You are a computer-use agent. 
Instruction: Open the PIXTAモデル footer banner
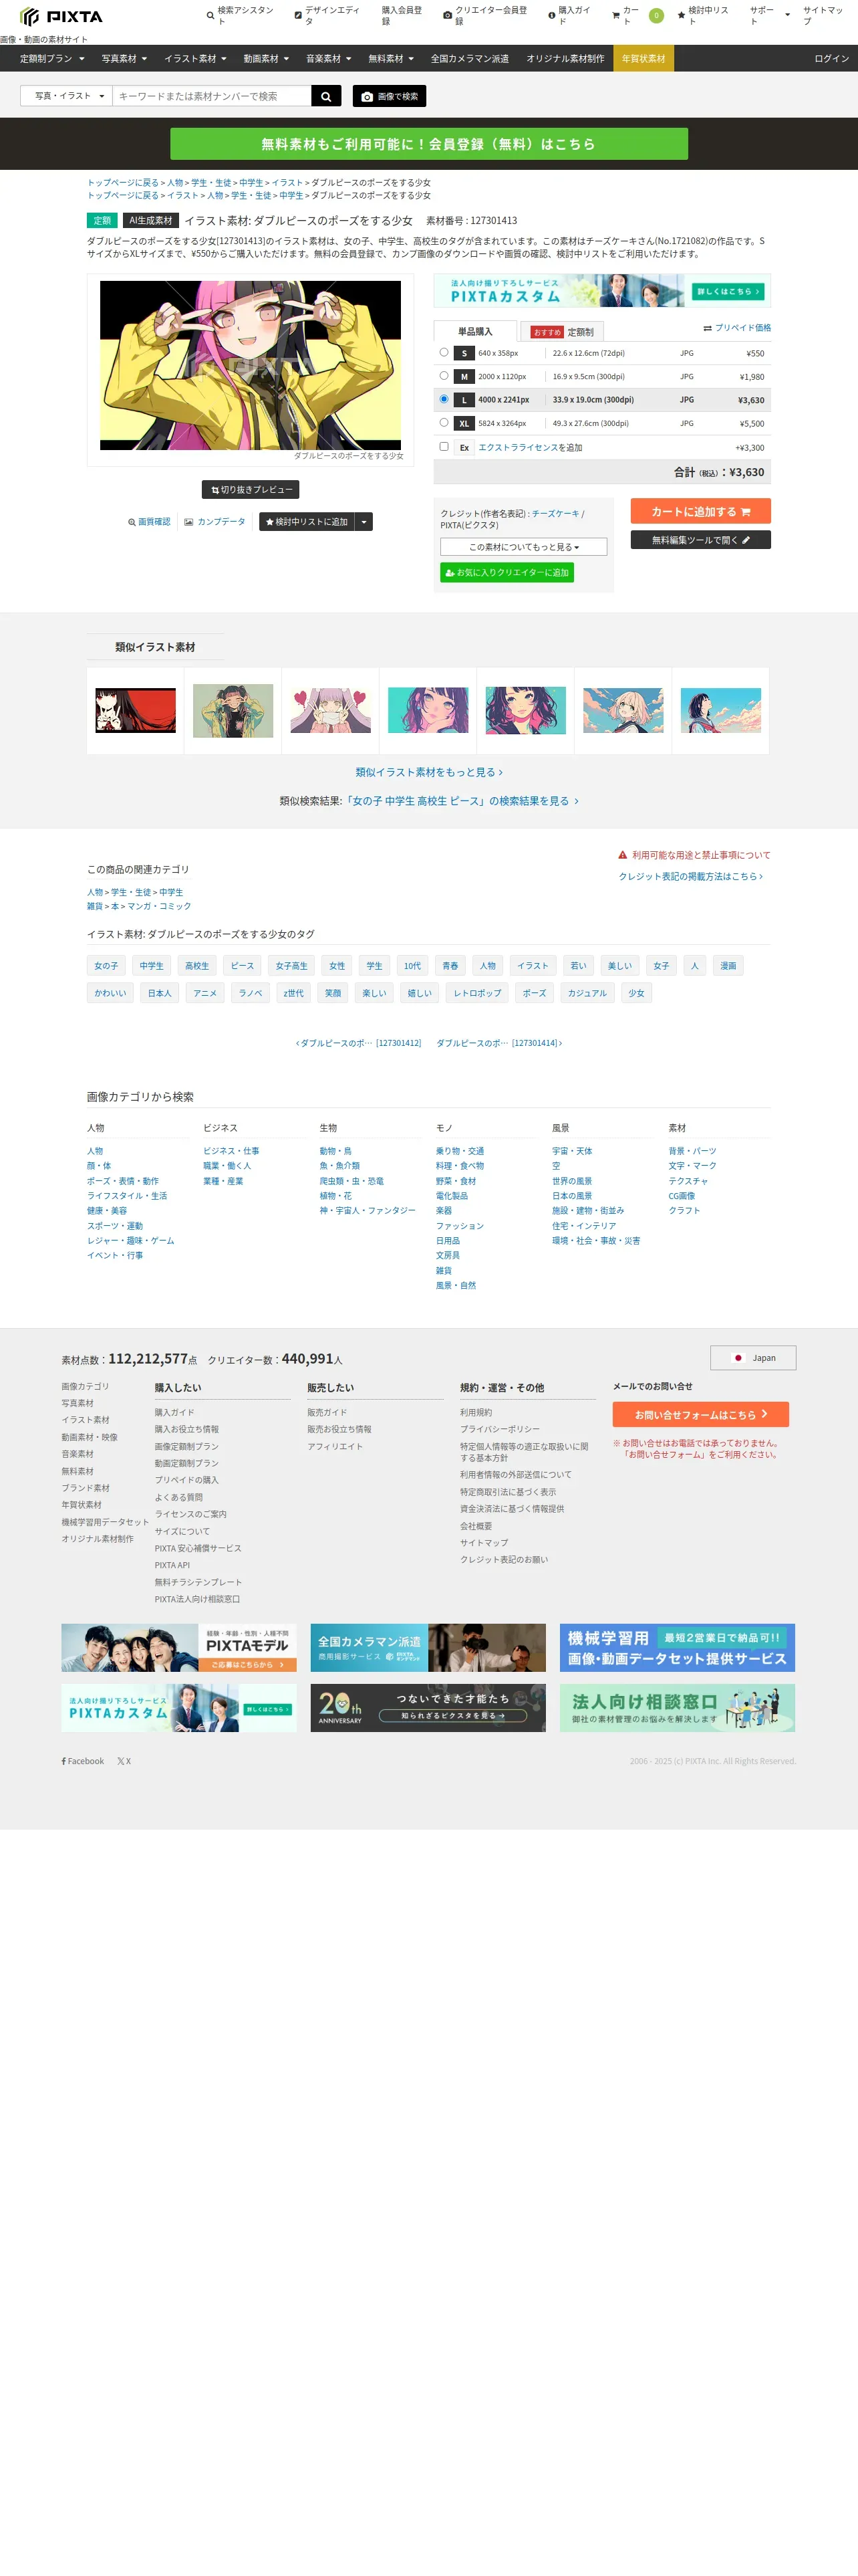click(179, 1648)
